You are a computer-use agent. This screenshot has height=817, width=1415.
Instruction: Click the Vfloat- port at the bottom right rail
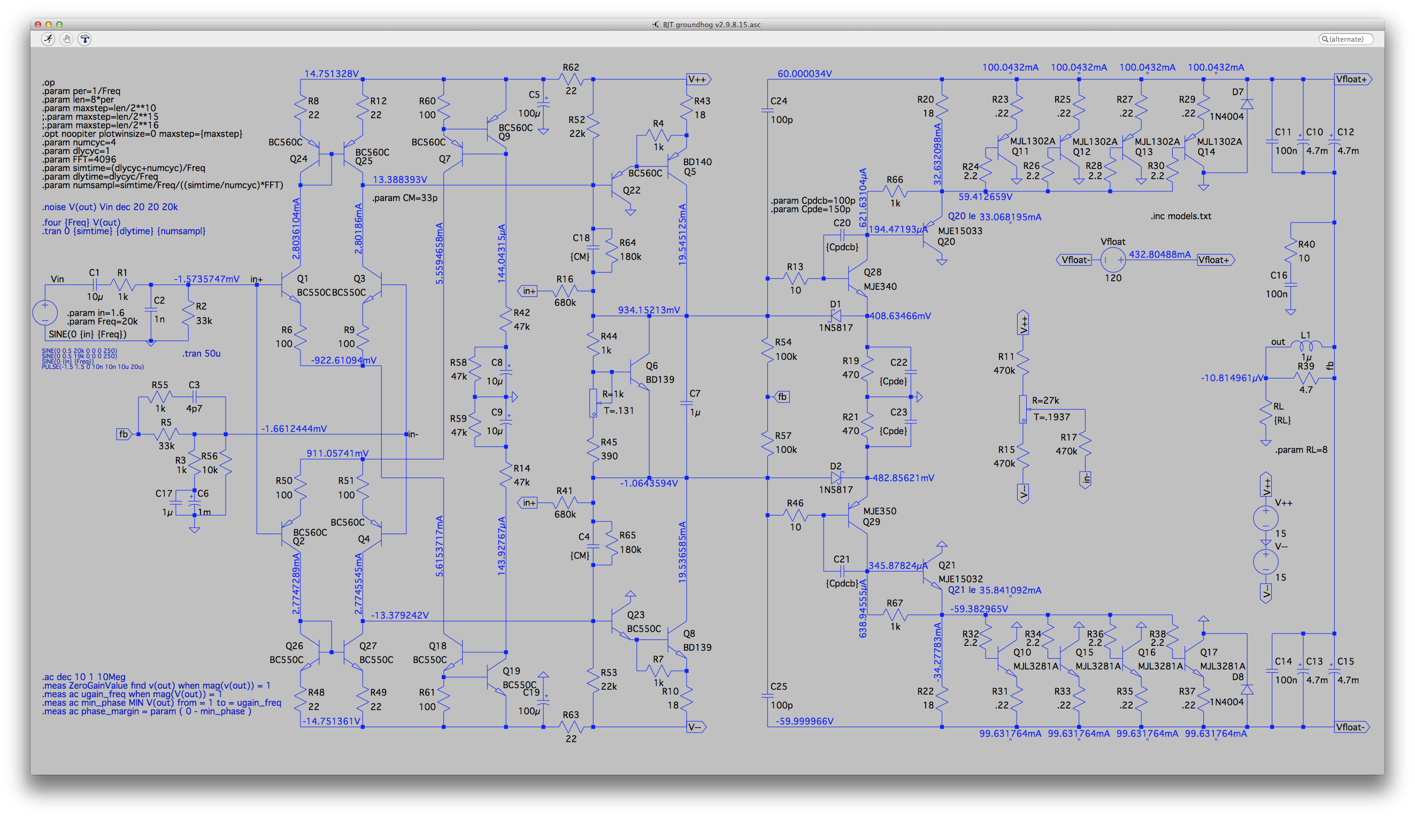tap(1351, 727)
